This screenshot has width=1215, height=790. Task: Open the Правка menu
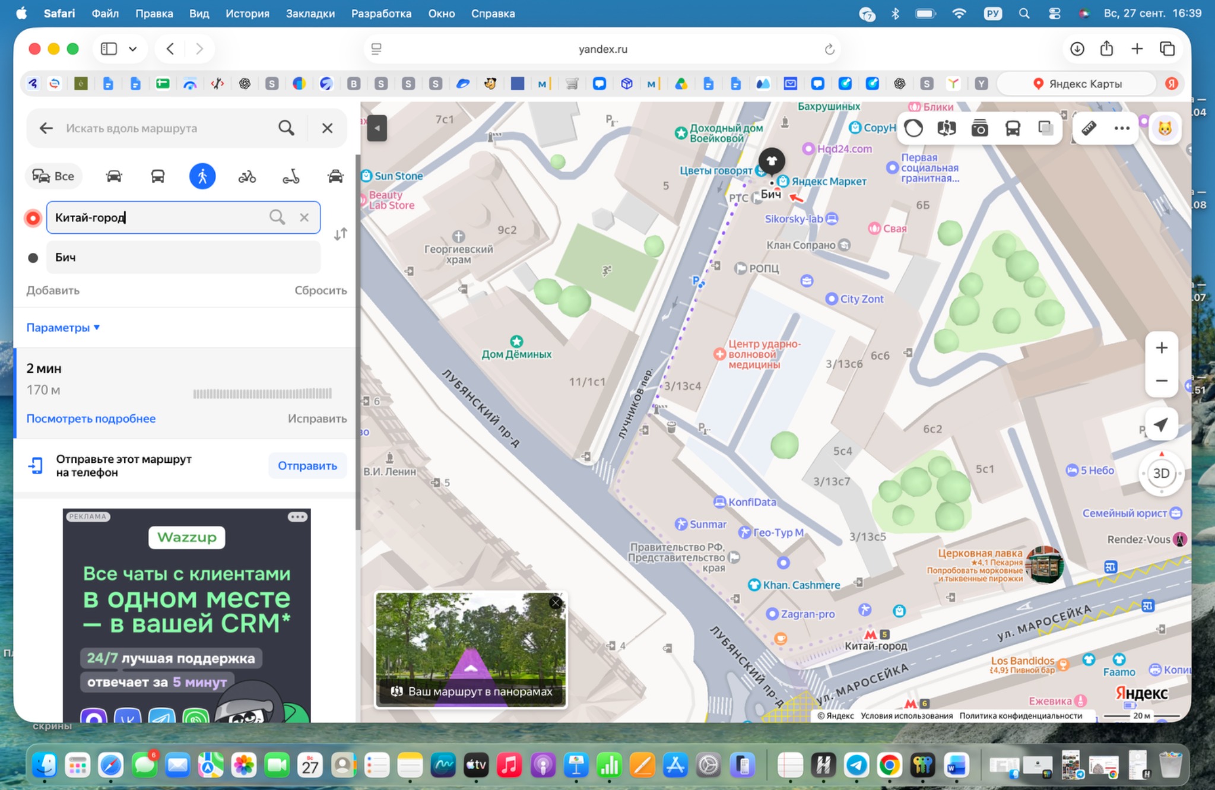point(154,14)
